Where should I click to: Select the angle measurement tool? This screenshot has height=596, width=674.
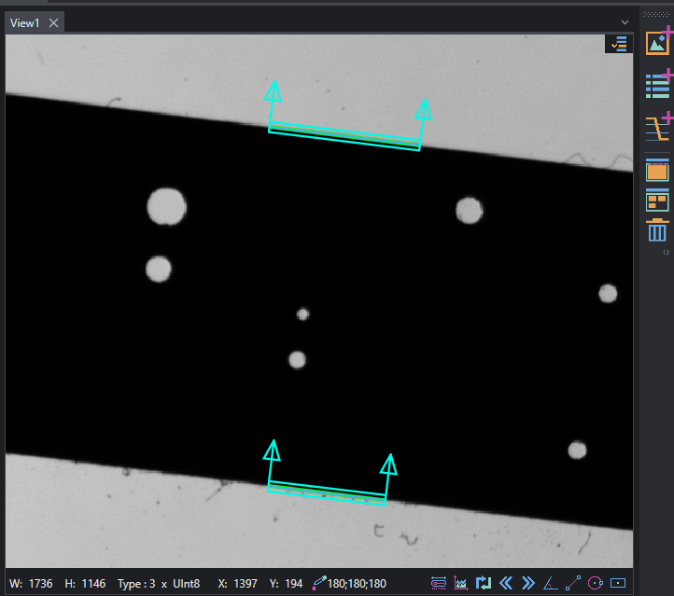point(551,583)
